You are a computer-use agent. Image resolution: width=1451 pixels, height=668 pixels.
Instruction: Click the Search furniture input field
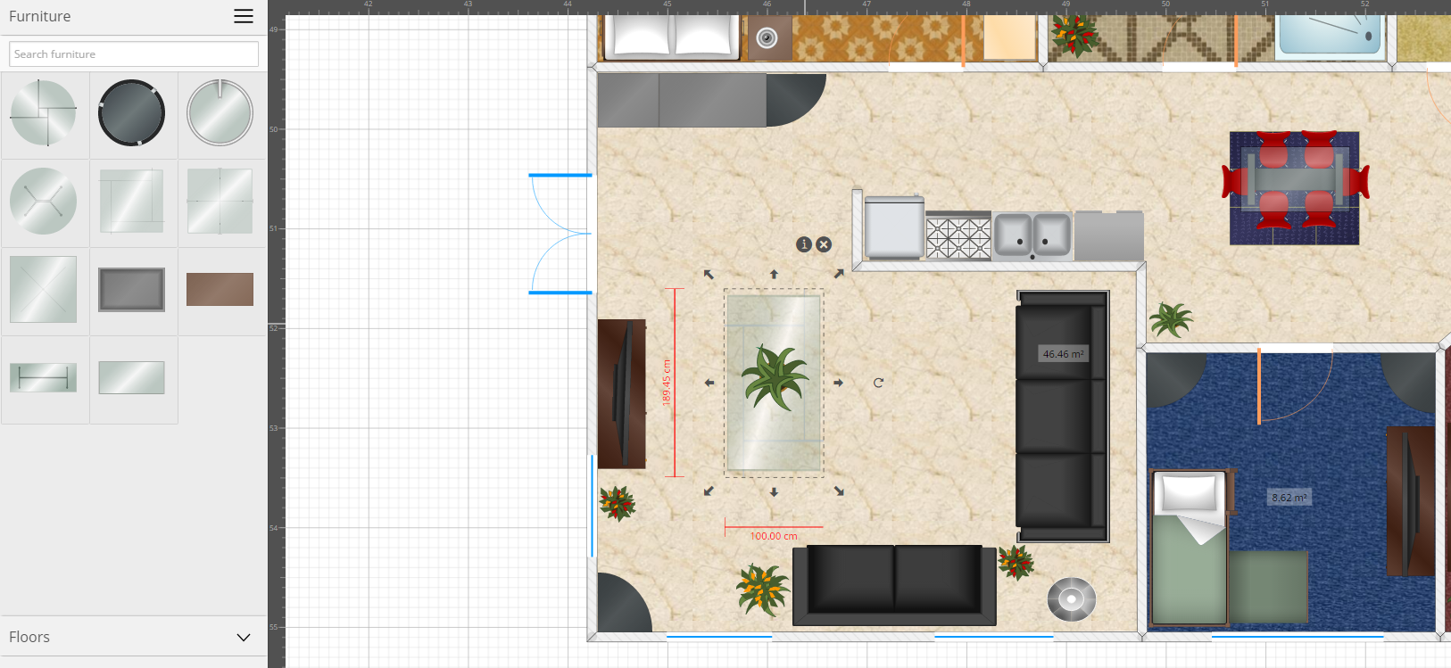click(134, 54)
